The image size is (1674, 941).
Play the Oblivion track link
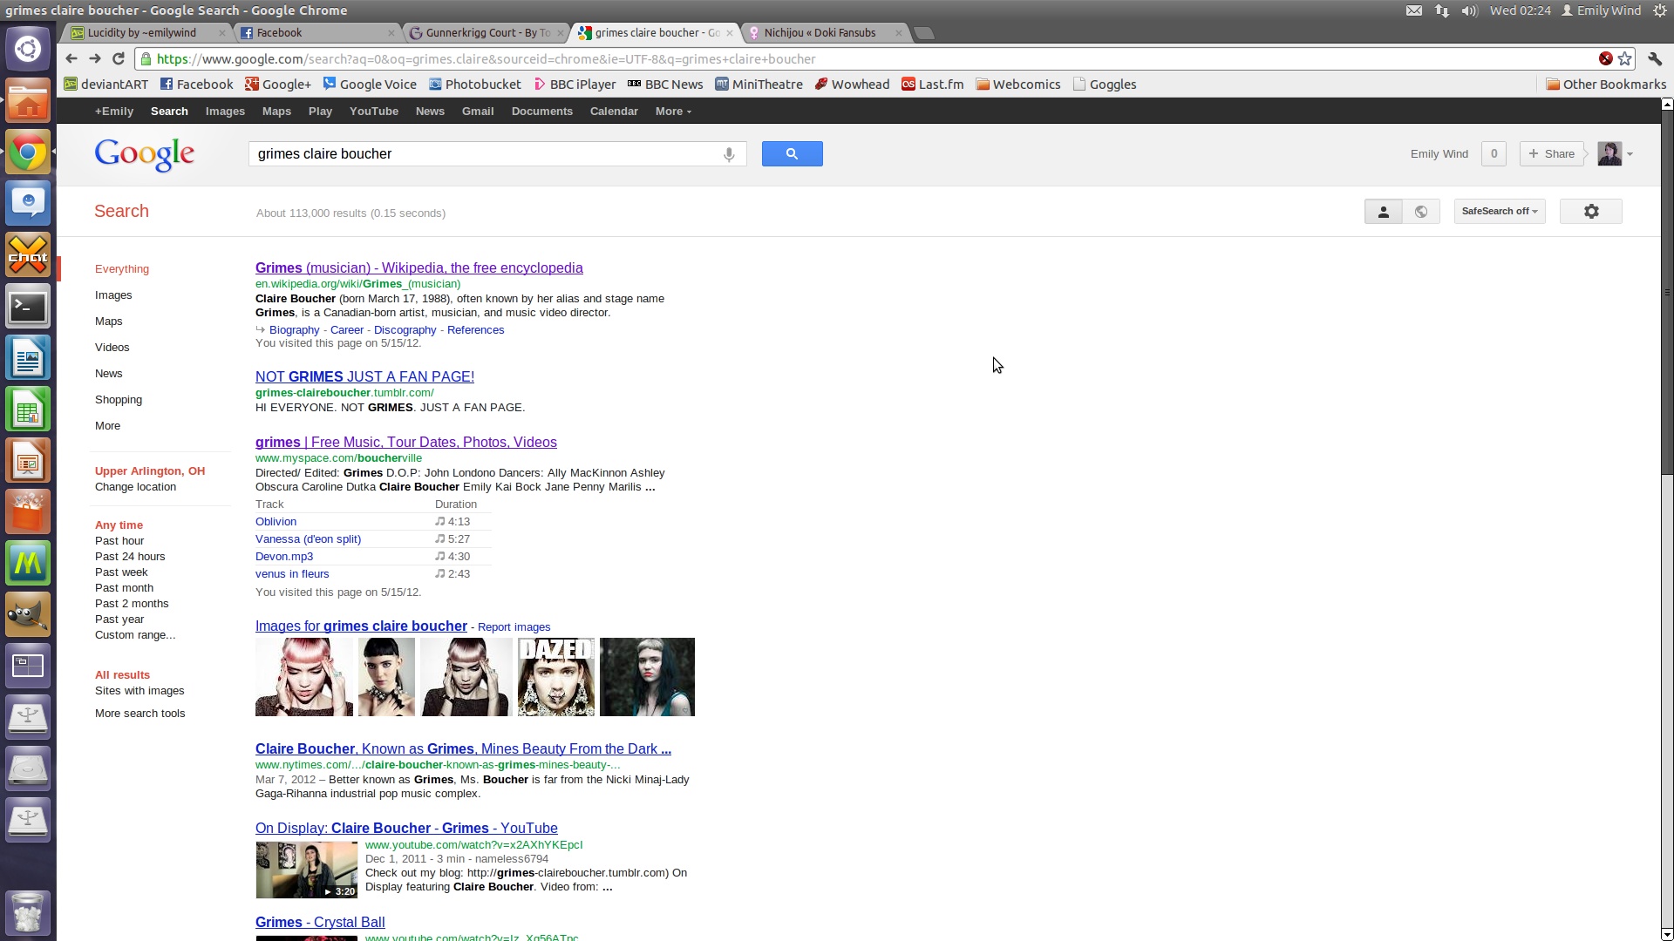click(276, 522)
